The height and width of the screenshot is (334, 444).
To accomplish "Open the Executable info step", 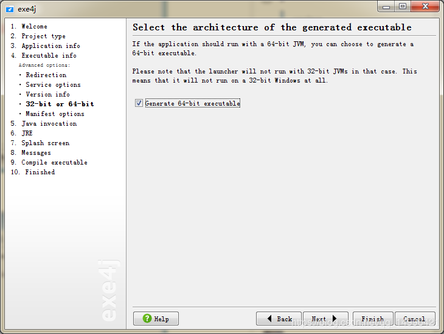I will (49, 55).
